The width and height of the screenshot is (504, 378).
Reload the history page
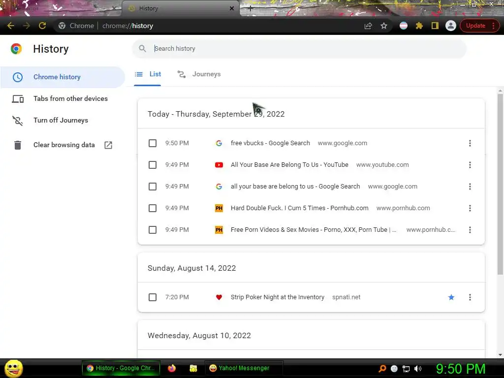[x=42, y=26]
